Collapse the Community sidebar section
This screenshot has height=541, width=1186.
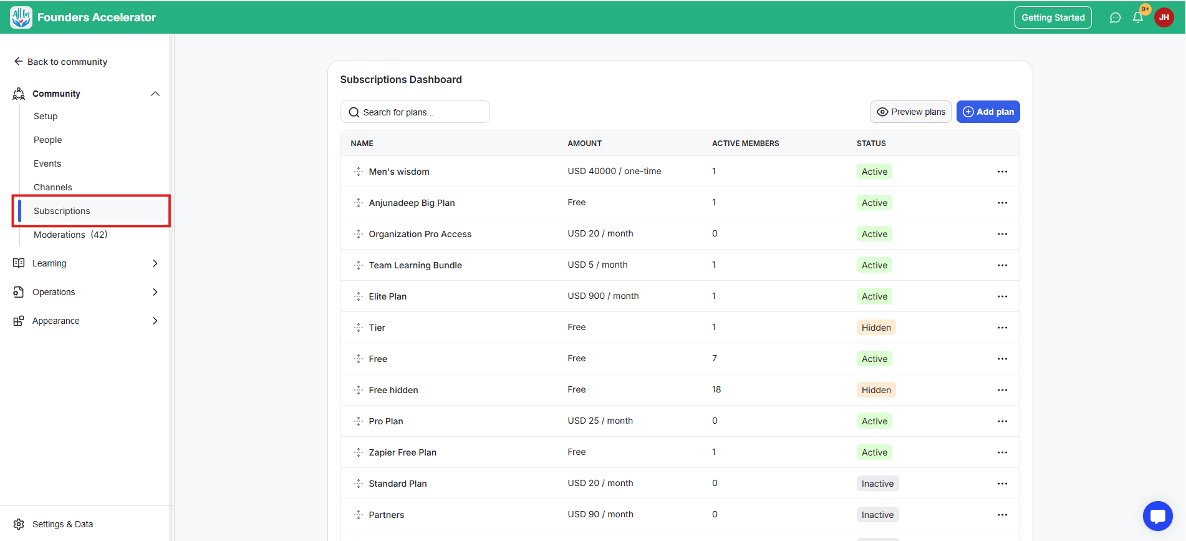(155, 94)
